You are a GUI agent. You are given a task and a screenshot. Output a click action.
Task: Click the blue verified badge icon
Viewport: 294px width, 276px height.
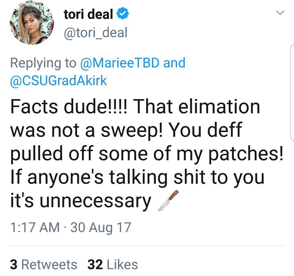122,13
